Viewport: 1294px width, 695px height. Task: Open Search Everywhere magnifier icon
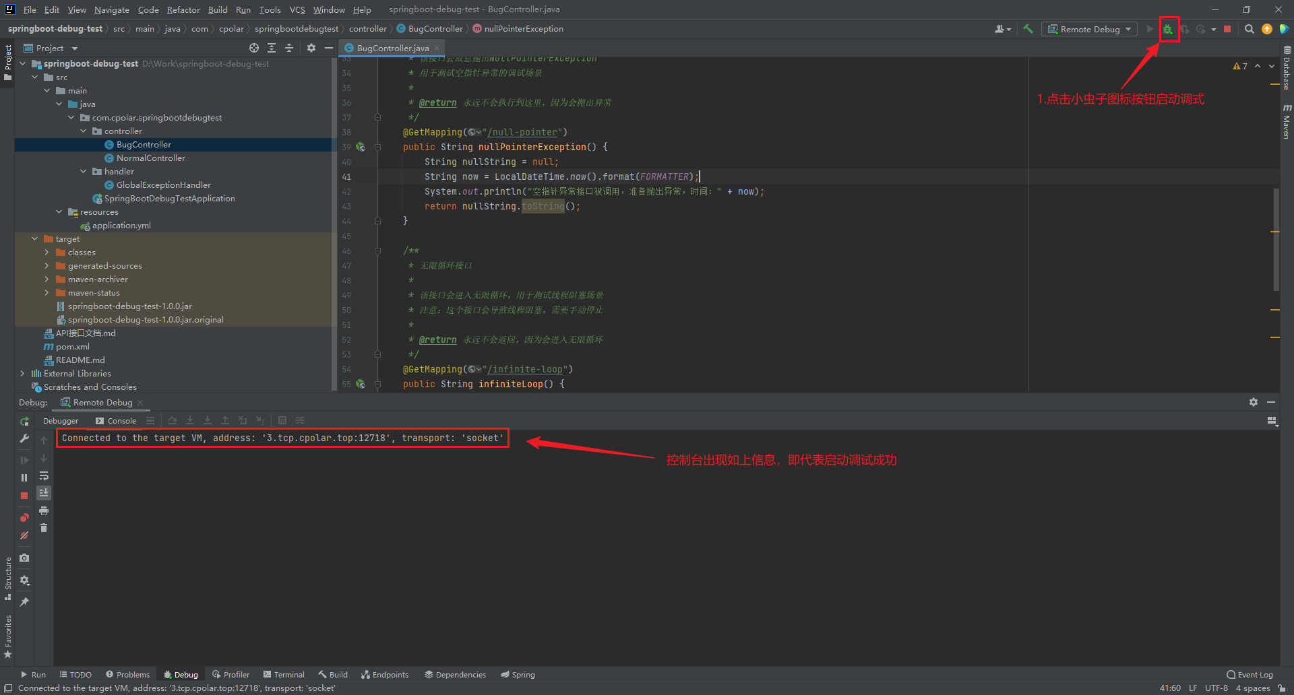(1249, 29)
